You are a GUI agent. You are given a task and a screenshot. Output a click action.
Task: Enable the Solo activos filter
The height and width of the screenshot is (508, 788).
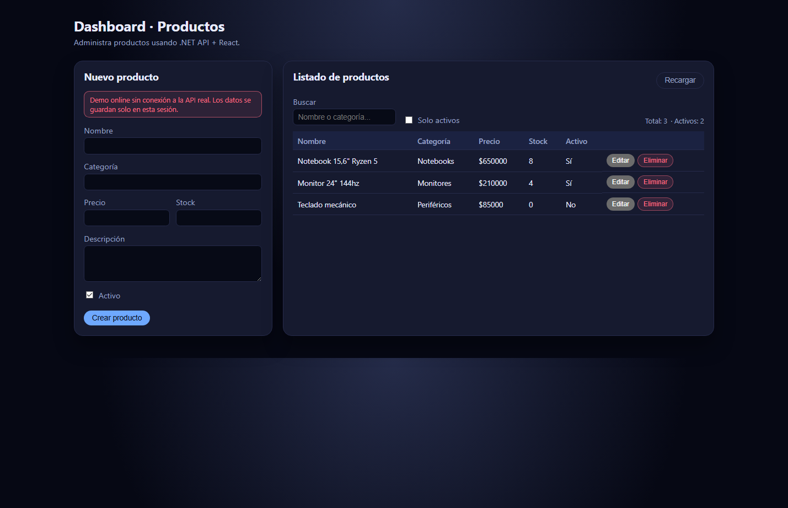tap(409, 119)
